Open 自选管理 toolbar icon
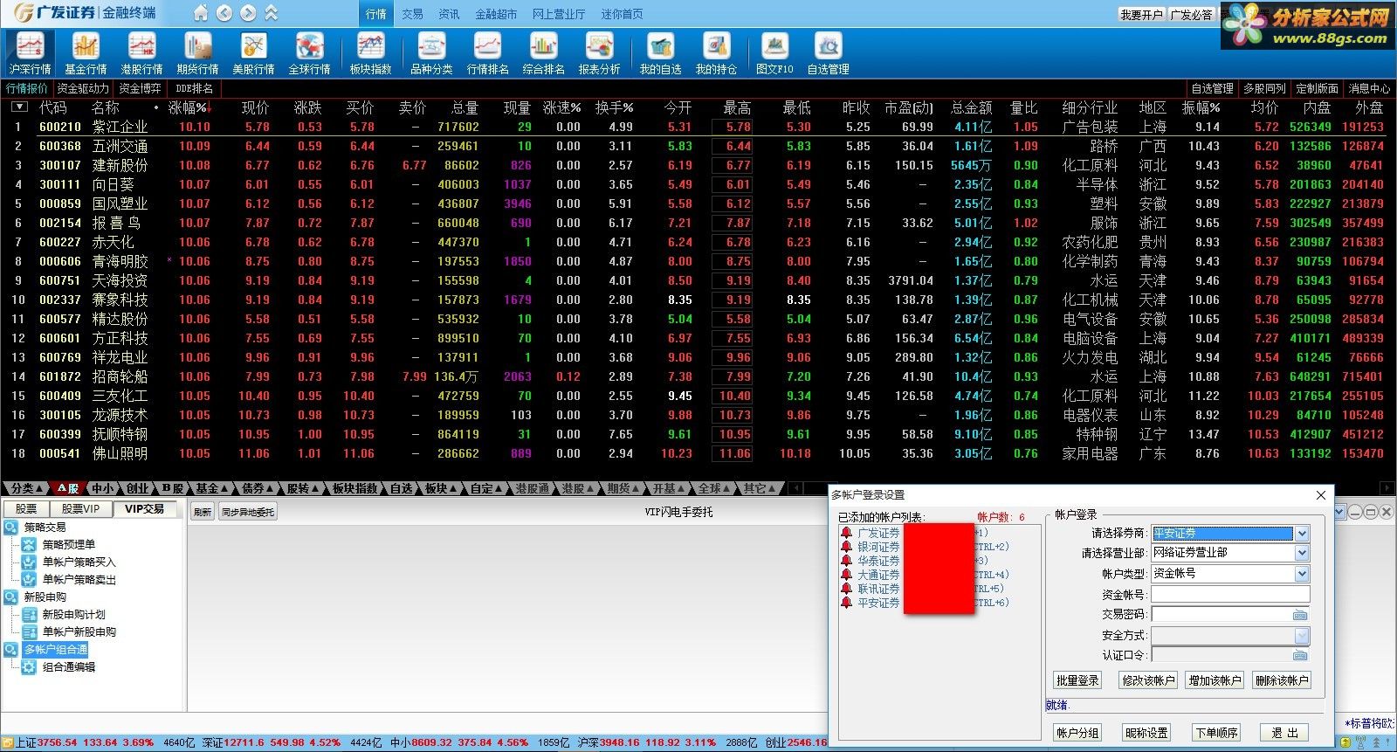1397x752 pixels. tap(828, 52)
